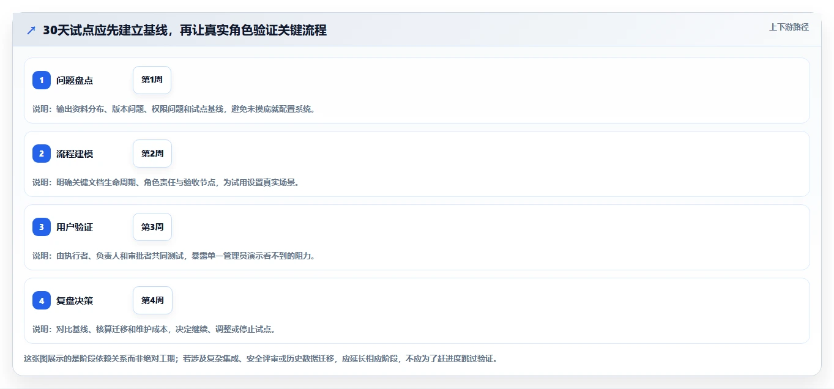Select the 问题盘点 step title
The image size is (834, 389).
pos(75,80)
